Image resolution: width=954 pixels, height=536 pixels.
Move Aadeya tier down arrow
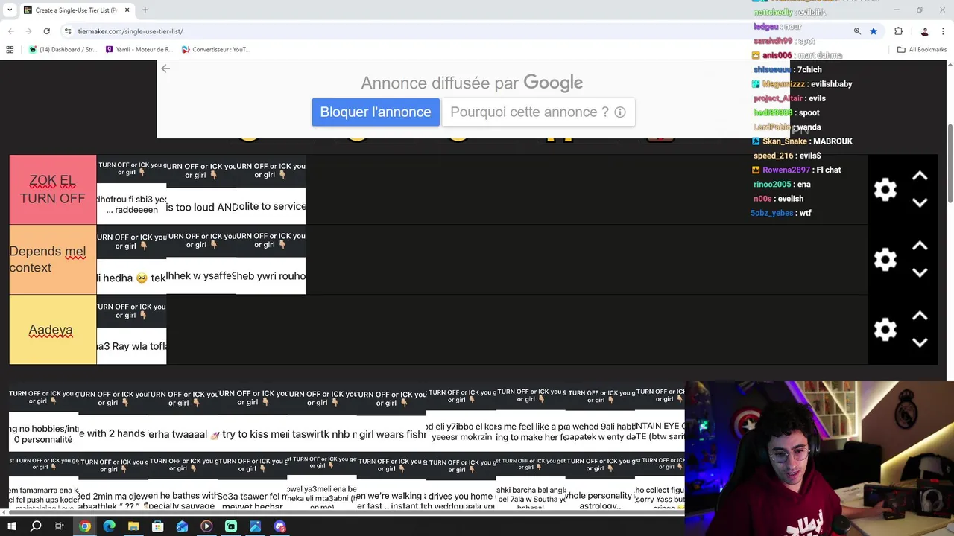(x=920, y=342)
